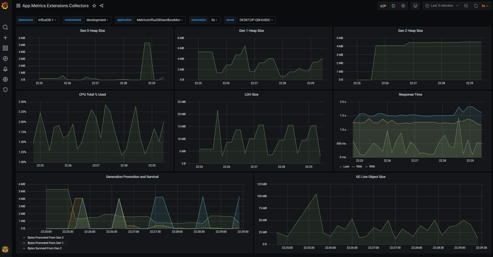Image resolution: width=493 pixels, height=257 pixels.
Task: Toggle Bytes Survived From Gen 2 series
Action: coord(45,248)
